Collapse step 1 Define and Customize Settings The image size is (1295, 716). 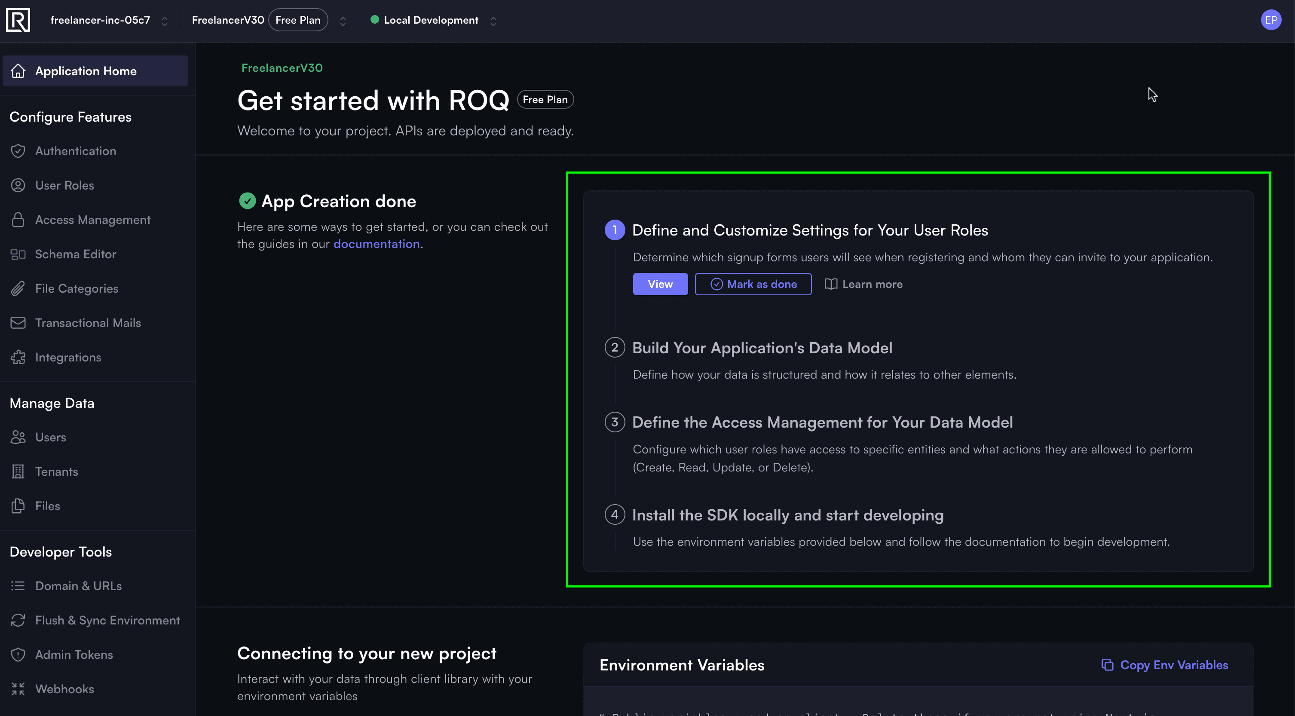(x=810, y=230)
